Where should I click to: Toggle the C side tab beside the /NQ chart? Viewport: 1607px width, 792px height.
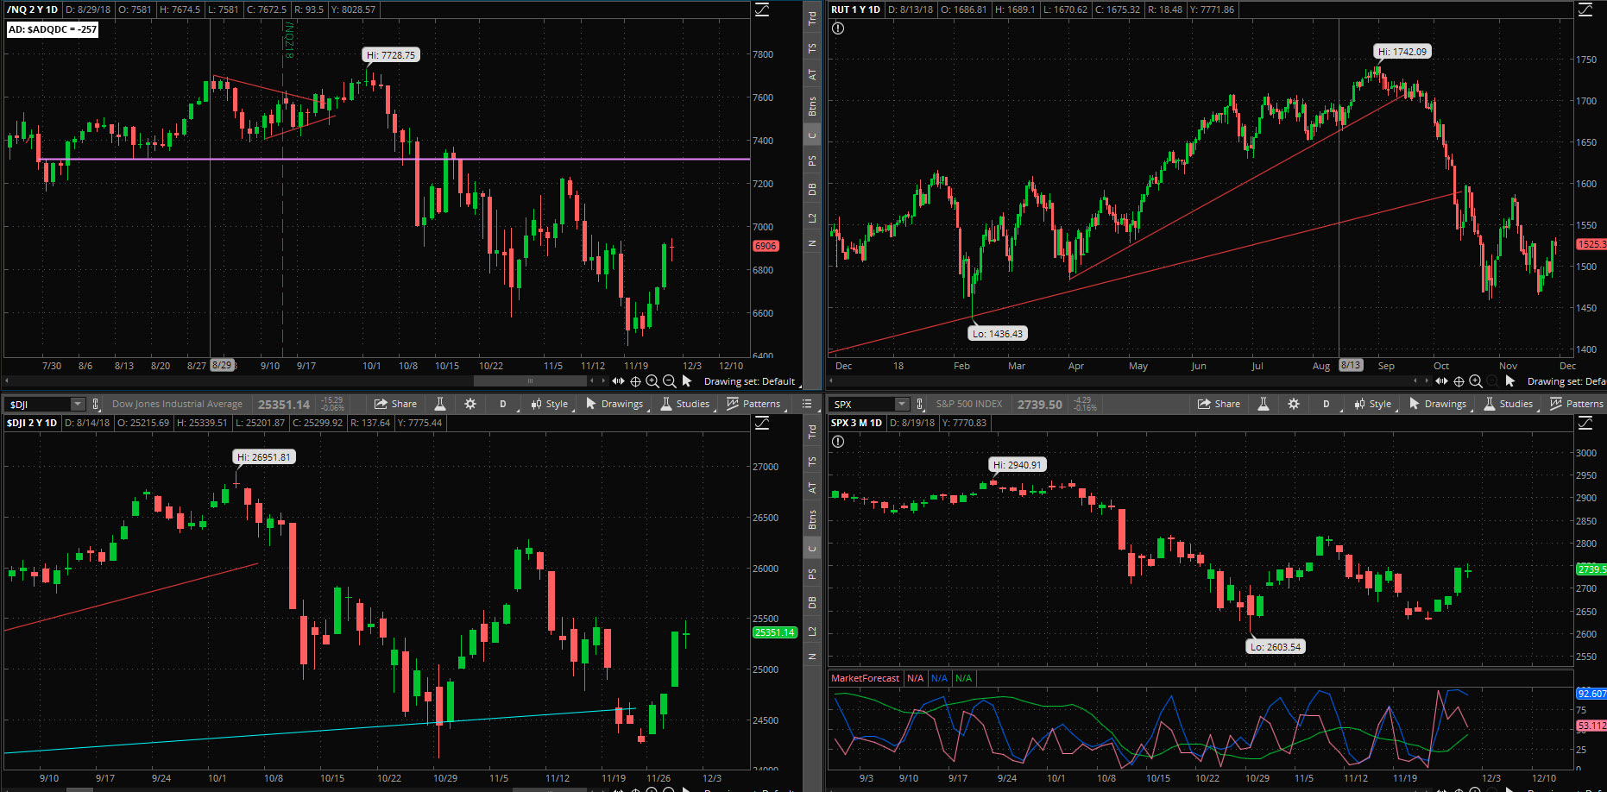(x=812, y=135)
